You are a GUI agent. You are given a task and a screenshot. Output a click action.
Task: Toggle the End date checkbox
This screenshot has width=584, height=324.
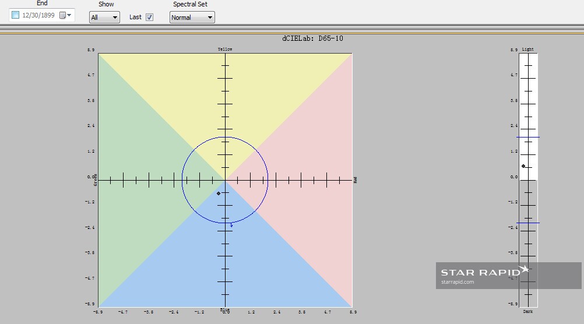[x=15, y=15]
